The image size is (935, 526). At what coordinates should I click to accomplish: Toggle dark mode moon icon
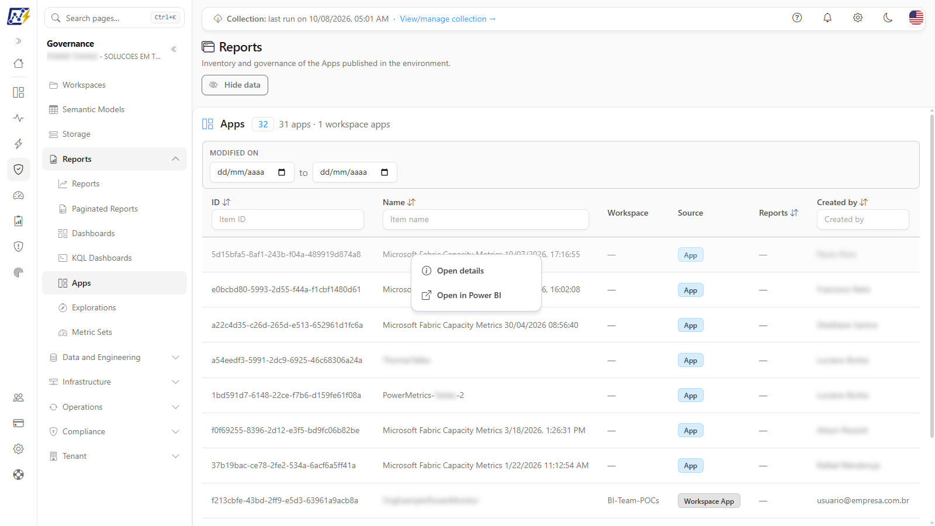888,18
